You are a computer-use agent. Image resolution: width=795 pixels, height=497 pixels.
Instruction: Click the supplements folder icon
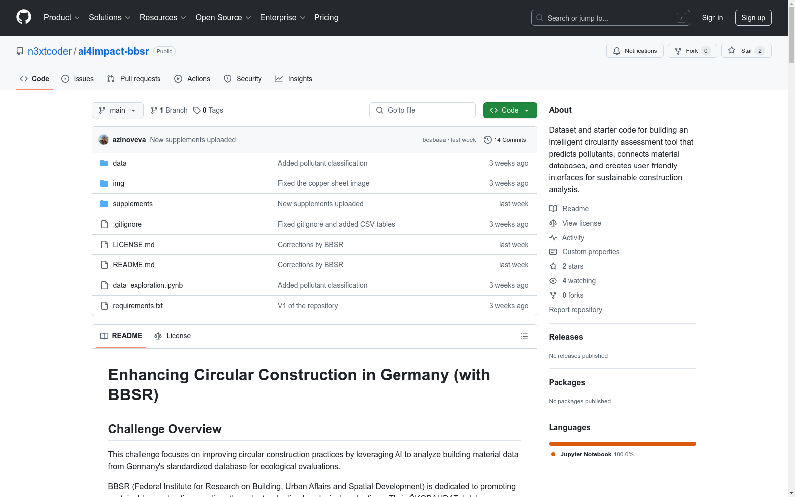pos(104,204)
